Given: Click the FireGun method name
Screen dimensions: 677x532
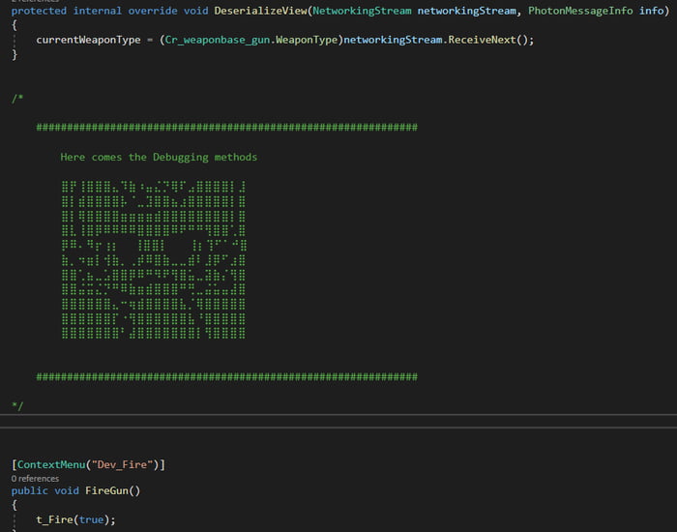Looking at the screenshot, I should tap(109, 490).
